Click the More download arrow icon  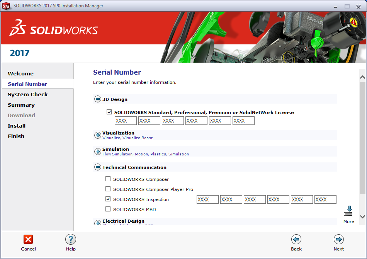click(x=348, y=211)
